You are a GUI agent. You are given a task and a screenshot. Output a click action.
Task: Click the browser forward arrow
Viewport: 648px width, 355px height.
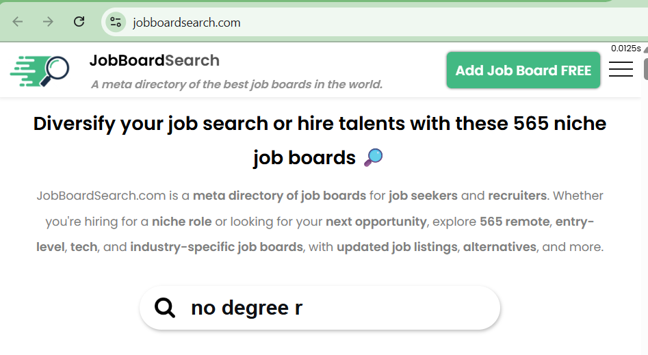(48, 22)
